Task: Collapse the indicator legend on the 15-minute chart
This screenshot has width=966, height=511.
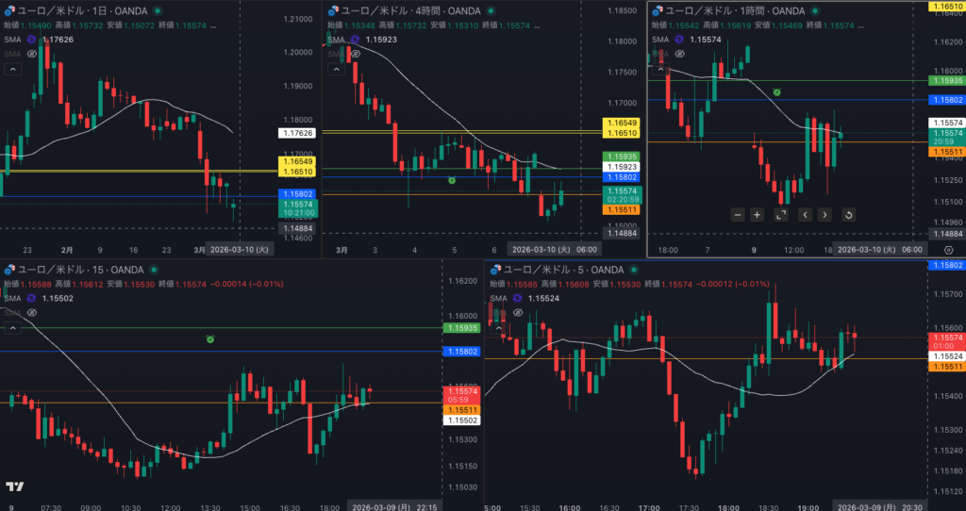Action: 12,328
